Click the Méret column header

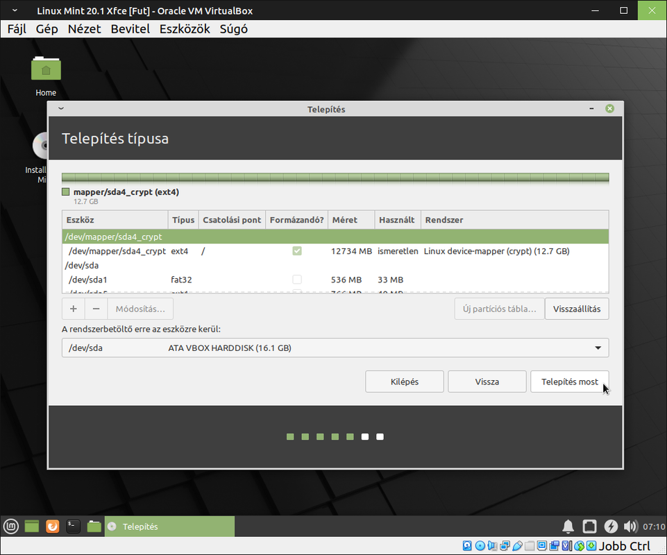tap(351, 220)
